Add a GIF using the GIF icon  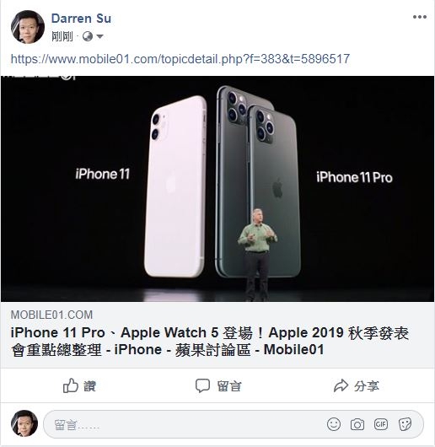click(x=381, y=424)
